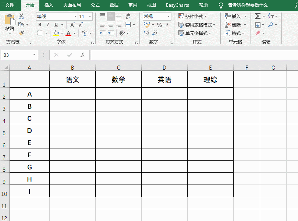Click the accounting number format icon
The height and width of the screenshot is (221, 298).
click(147, 25)
